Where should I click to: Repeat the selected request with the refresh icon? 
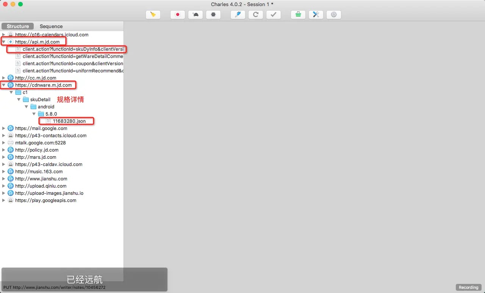point(256,15)
